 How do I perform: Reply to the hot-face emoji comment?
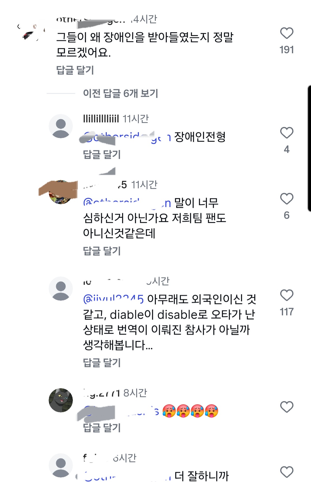[x=102, y=427]
